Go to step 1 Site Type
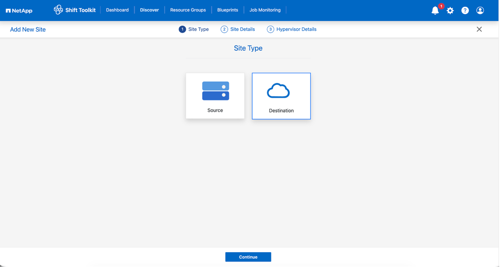 [194, 29]
